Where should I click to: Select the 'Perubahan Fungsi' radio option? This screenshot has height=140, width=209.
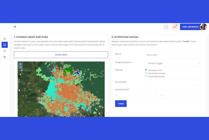tap(146, 73)
